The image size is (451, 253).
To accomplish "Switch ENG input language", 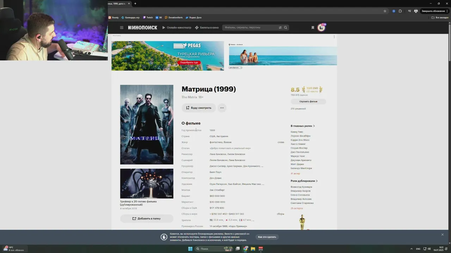I will [x=418, y=249].
